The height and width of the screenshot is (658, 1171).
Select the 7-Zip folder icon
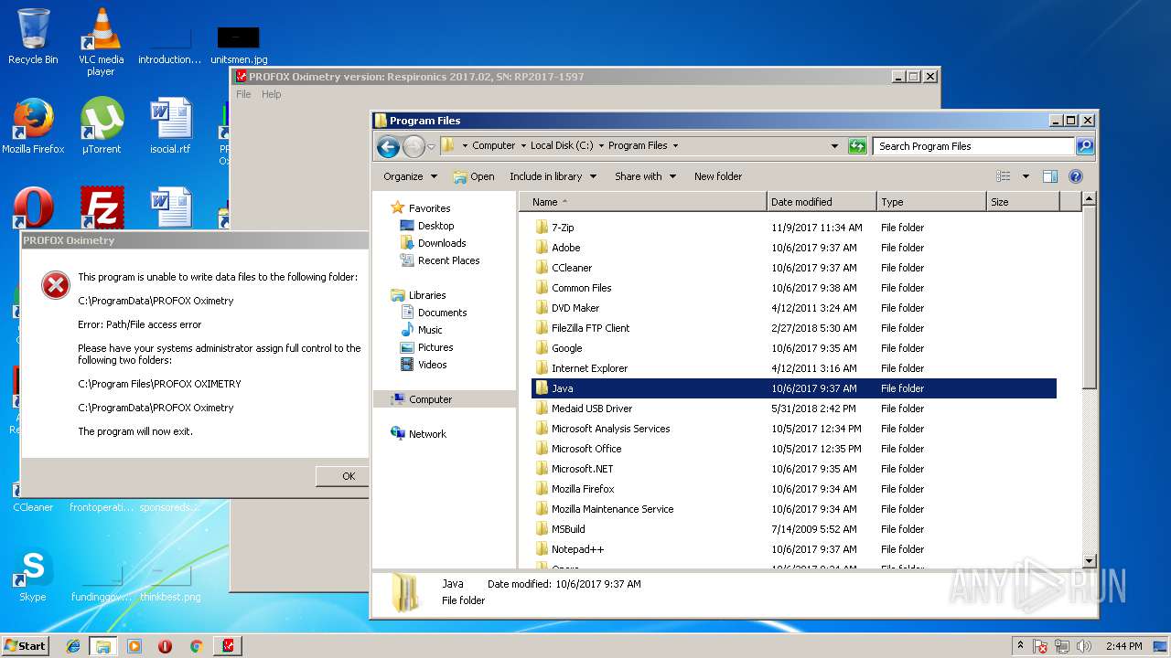pyautogui.click(x=542, y=228)
